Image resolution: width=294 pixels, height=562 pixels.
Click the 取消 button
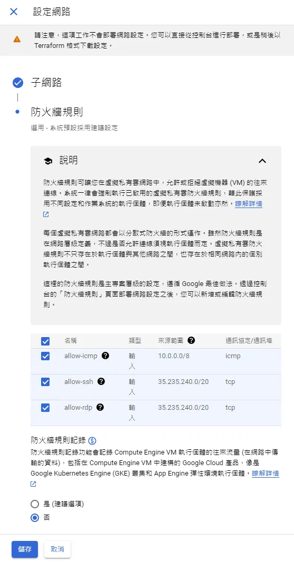(57, 549)
